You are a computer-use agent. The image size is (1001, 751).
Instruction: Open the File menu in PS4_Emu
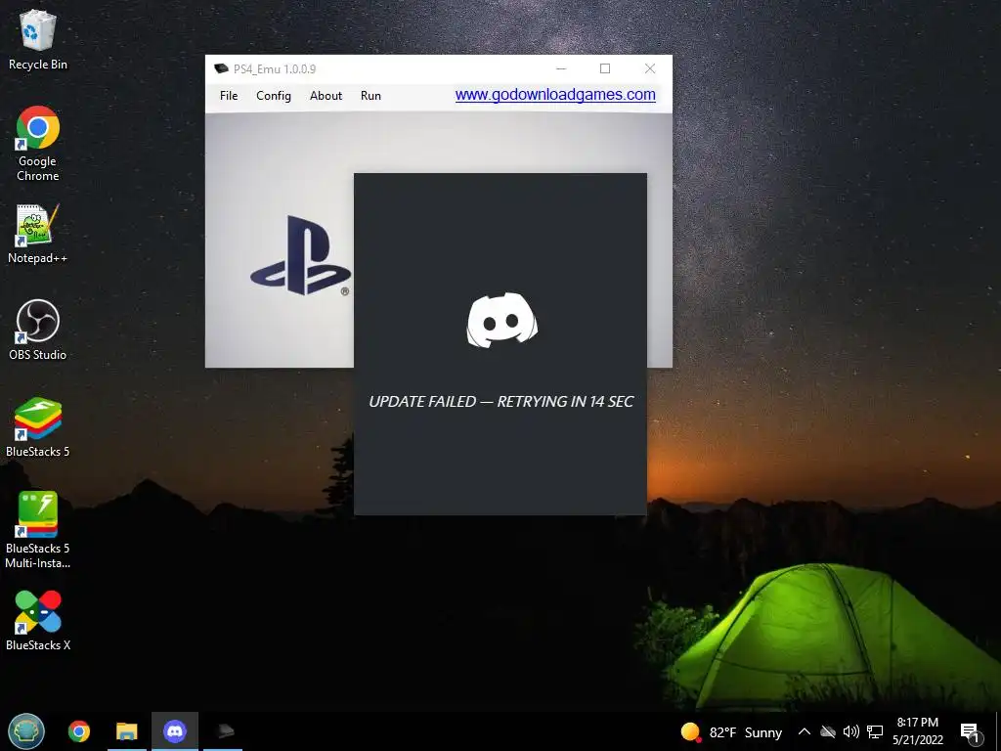(229, 96)
